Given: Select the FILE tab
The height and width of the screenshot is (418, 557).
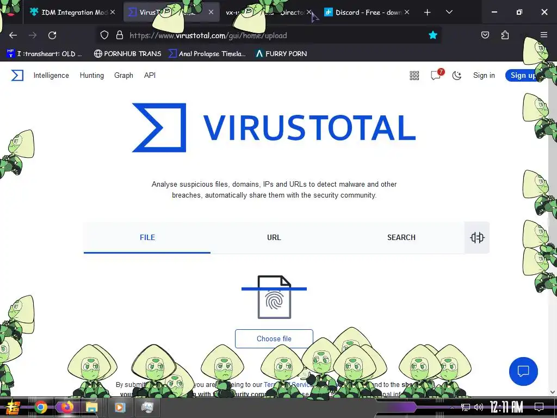Looking at the screenshot, I should (147, 237).
